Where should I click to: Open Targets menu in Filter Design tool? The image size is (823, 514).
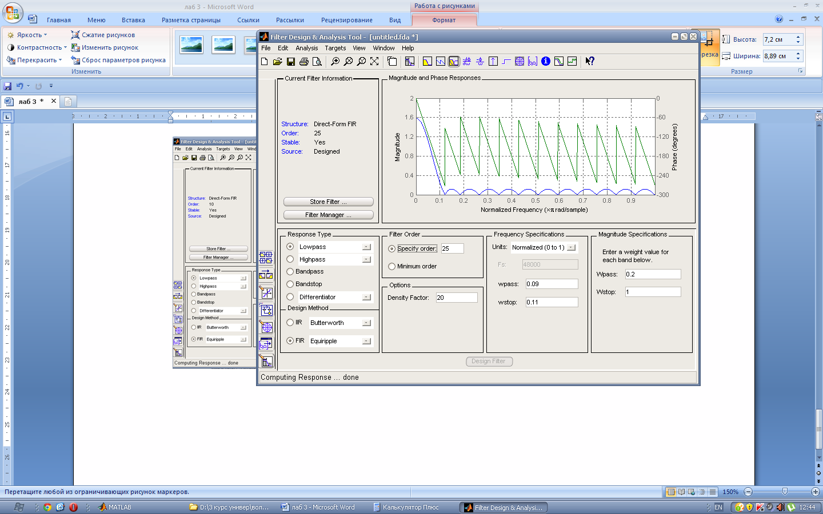click(x=335, y=48)
